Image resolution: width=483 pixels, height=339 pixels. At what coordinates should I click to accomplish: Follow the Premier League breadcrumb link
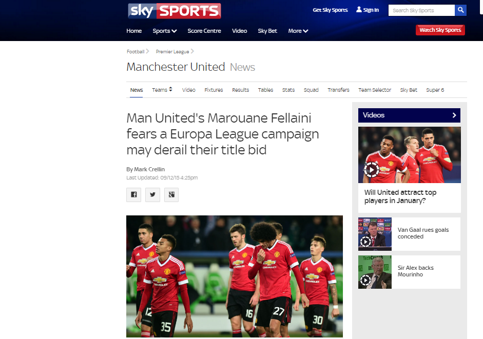[x=172, y=51]
